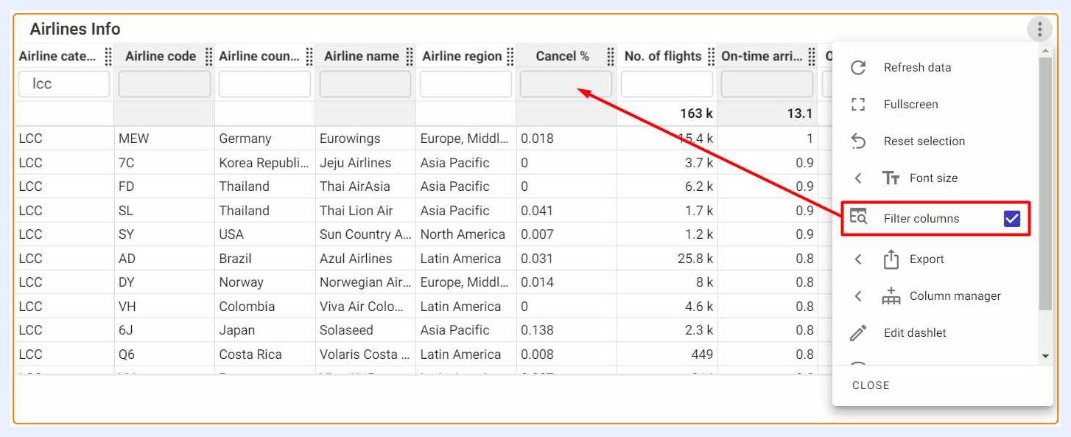Sort by the Cancel % column header
The width and height of the screenshot is (1071, 437).
[x=562, y=56]
